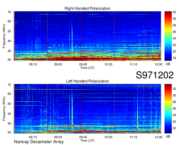The image size is (179, 145).
Task: Click the "24" label on Right Handed colorbar
Action: 174,38
